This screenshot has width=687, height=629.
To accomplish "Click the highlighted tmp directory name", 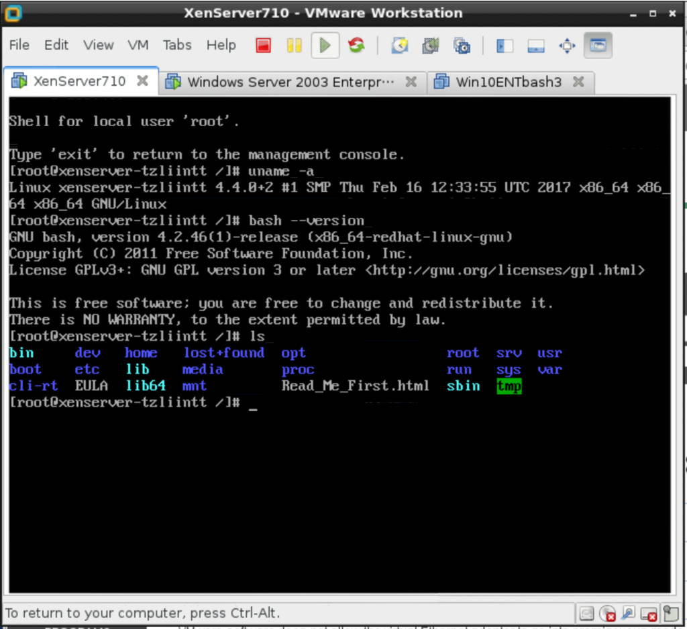I will pyautogui.click(x=509, y=386).
